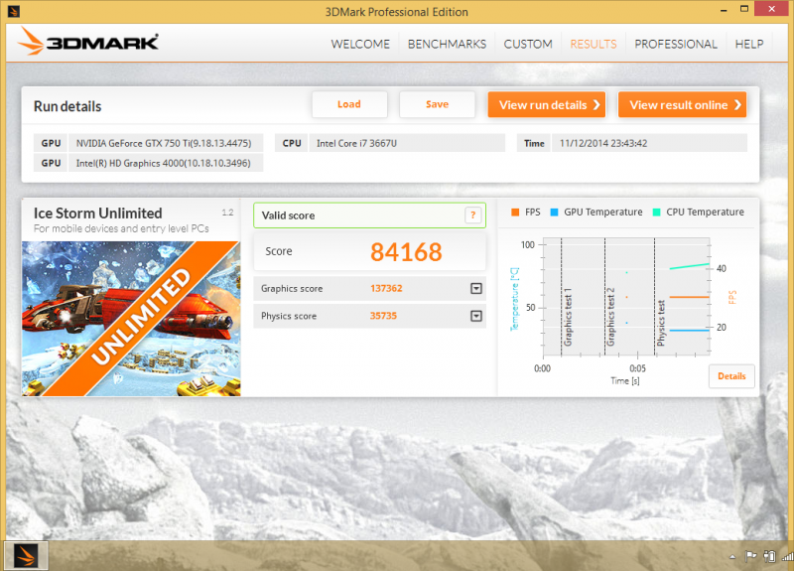Viewport: 794px width, 571px height.
Task: Click the Ice Storm Unlimited thumbnail image
Action: pos(131,319)
